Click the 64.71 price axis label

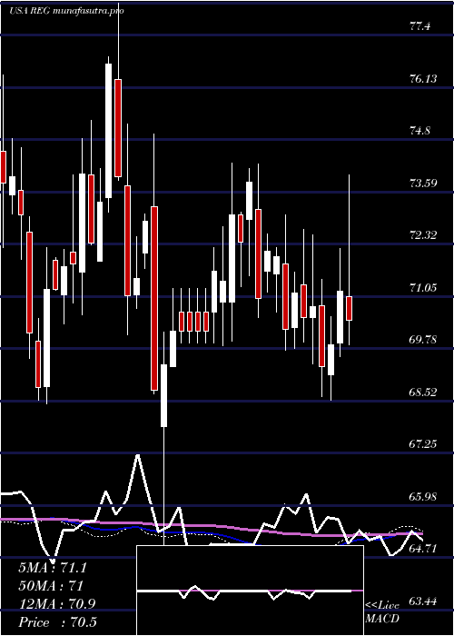(x=423, y=549)
